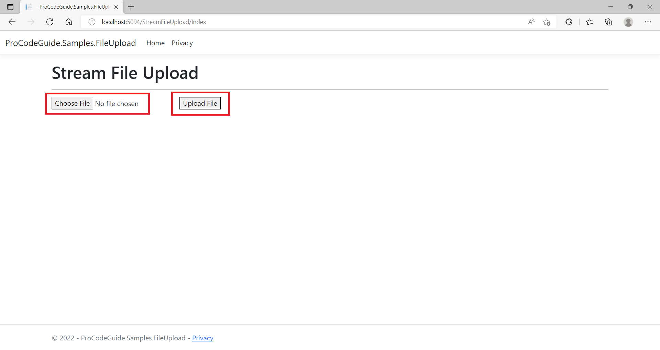
Task: Click the Upload File button
Action: click(200, 103)
